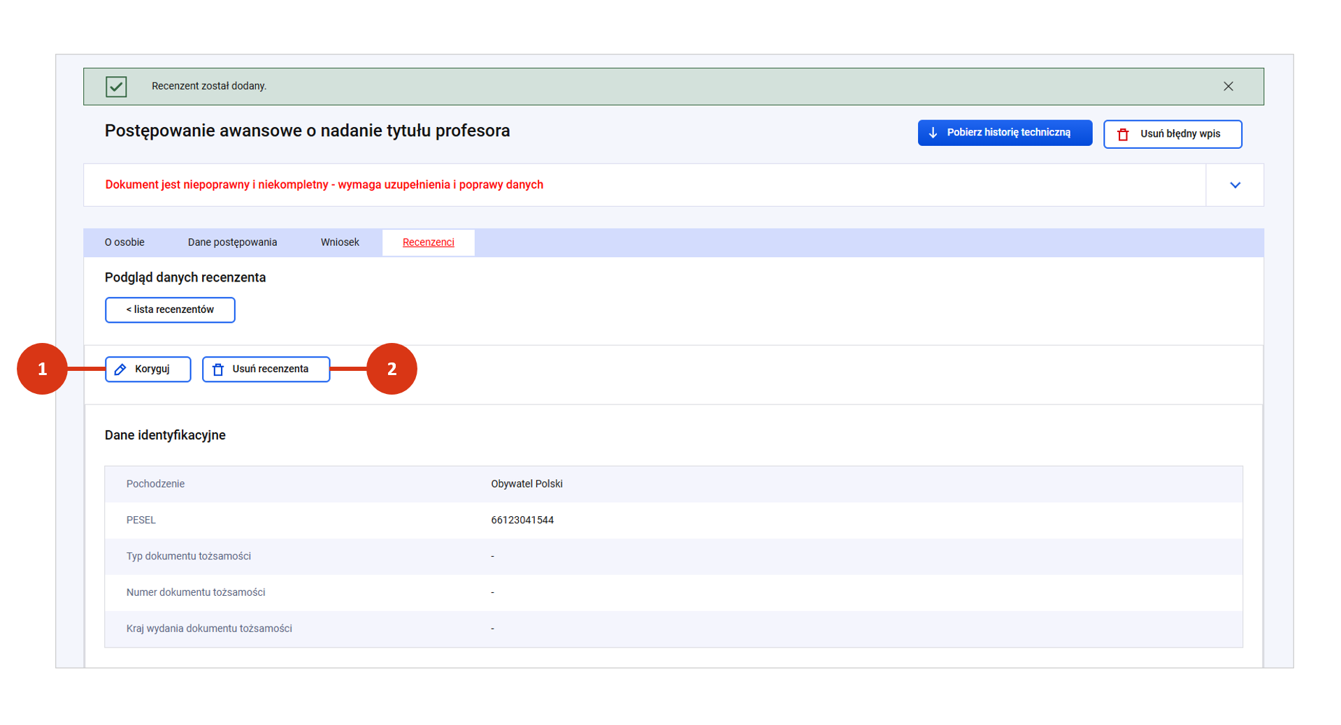Dismiss the 'Recenzent został dodany' notification
1341x725 pixels.
1228,87
